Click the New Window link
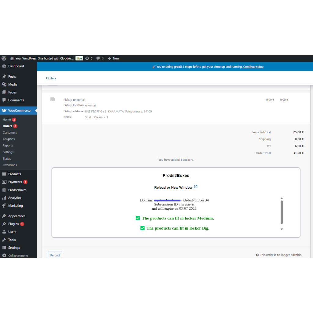313x313 pixels. 182,187
